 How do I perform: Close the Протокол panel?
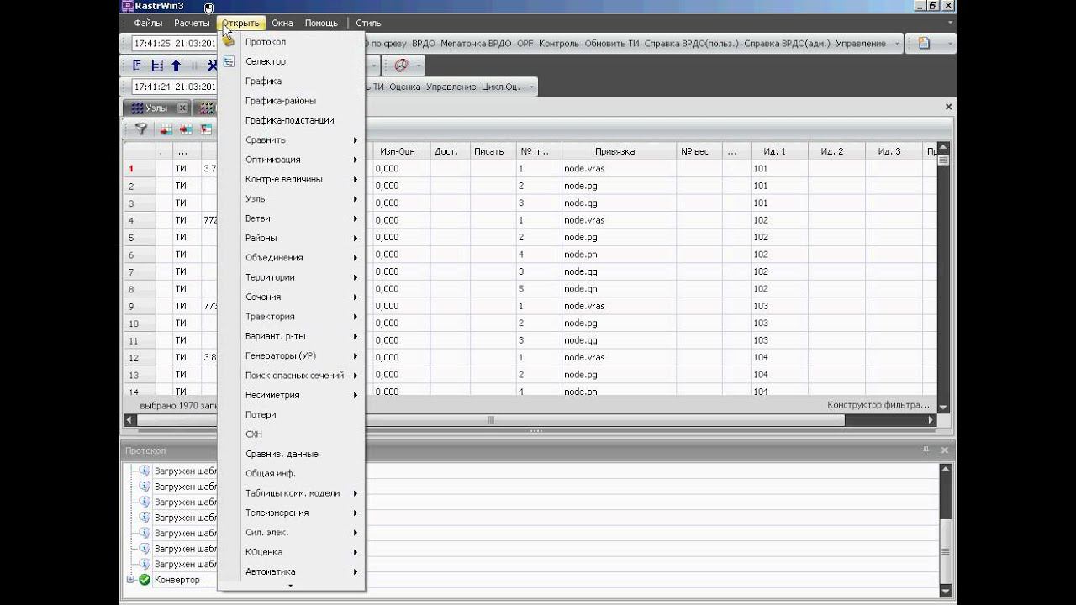coord(945,450)
